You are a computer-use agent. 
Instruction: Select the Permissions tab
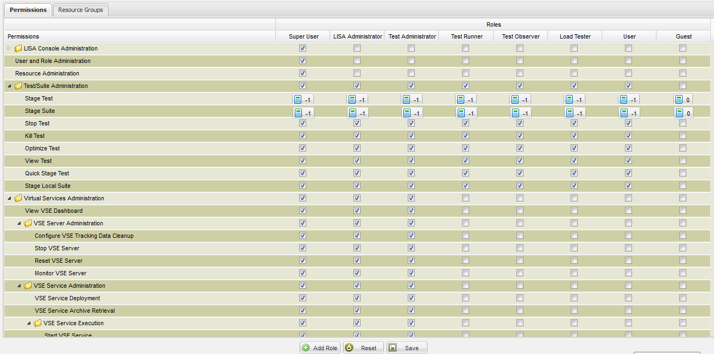coord(28,10)
